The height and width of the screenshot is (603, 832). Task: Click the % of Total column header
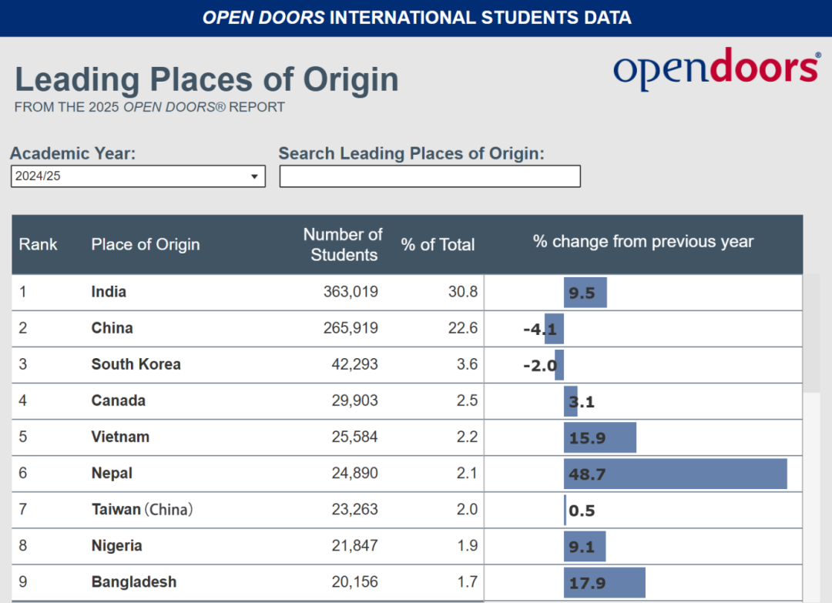pos(438,245)
